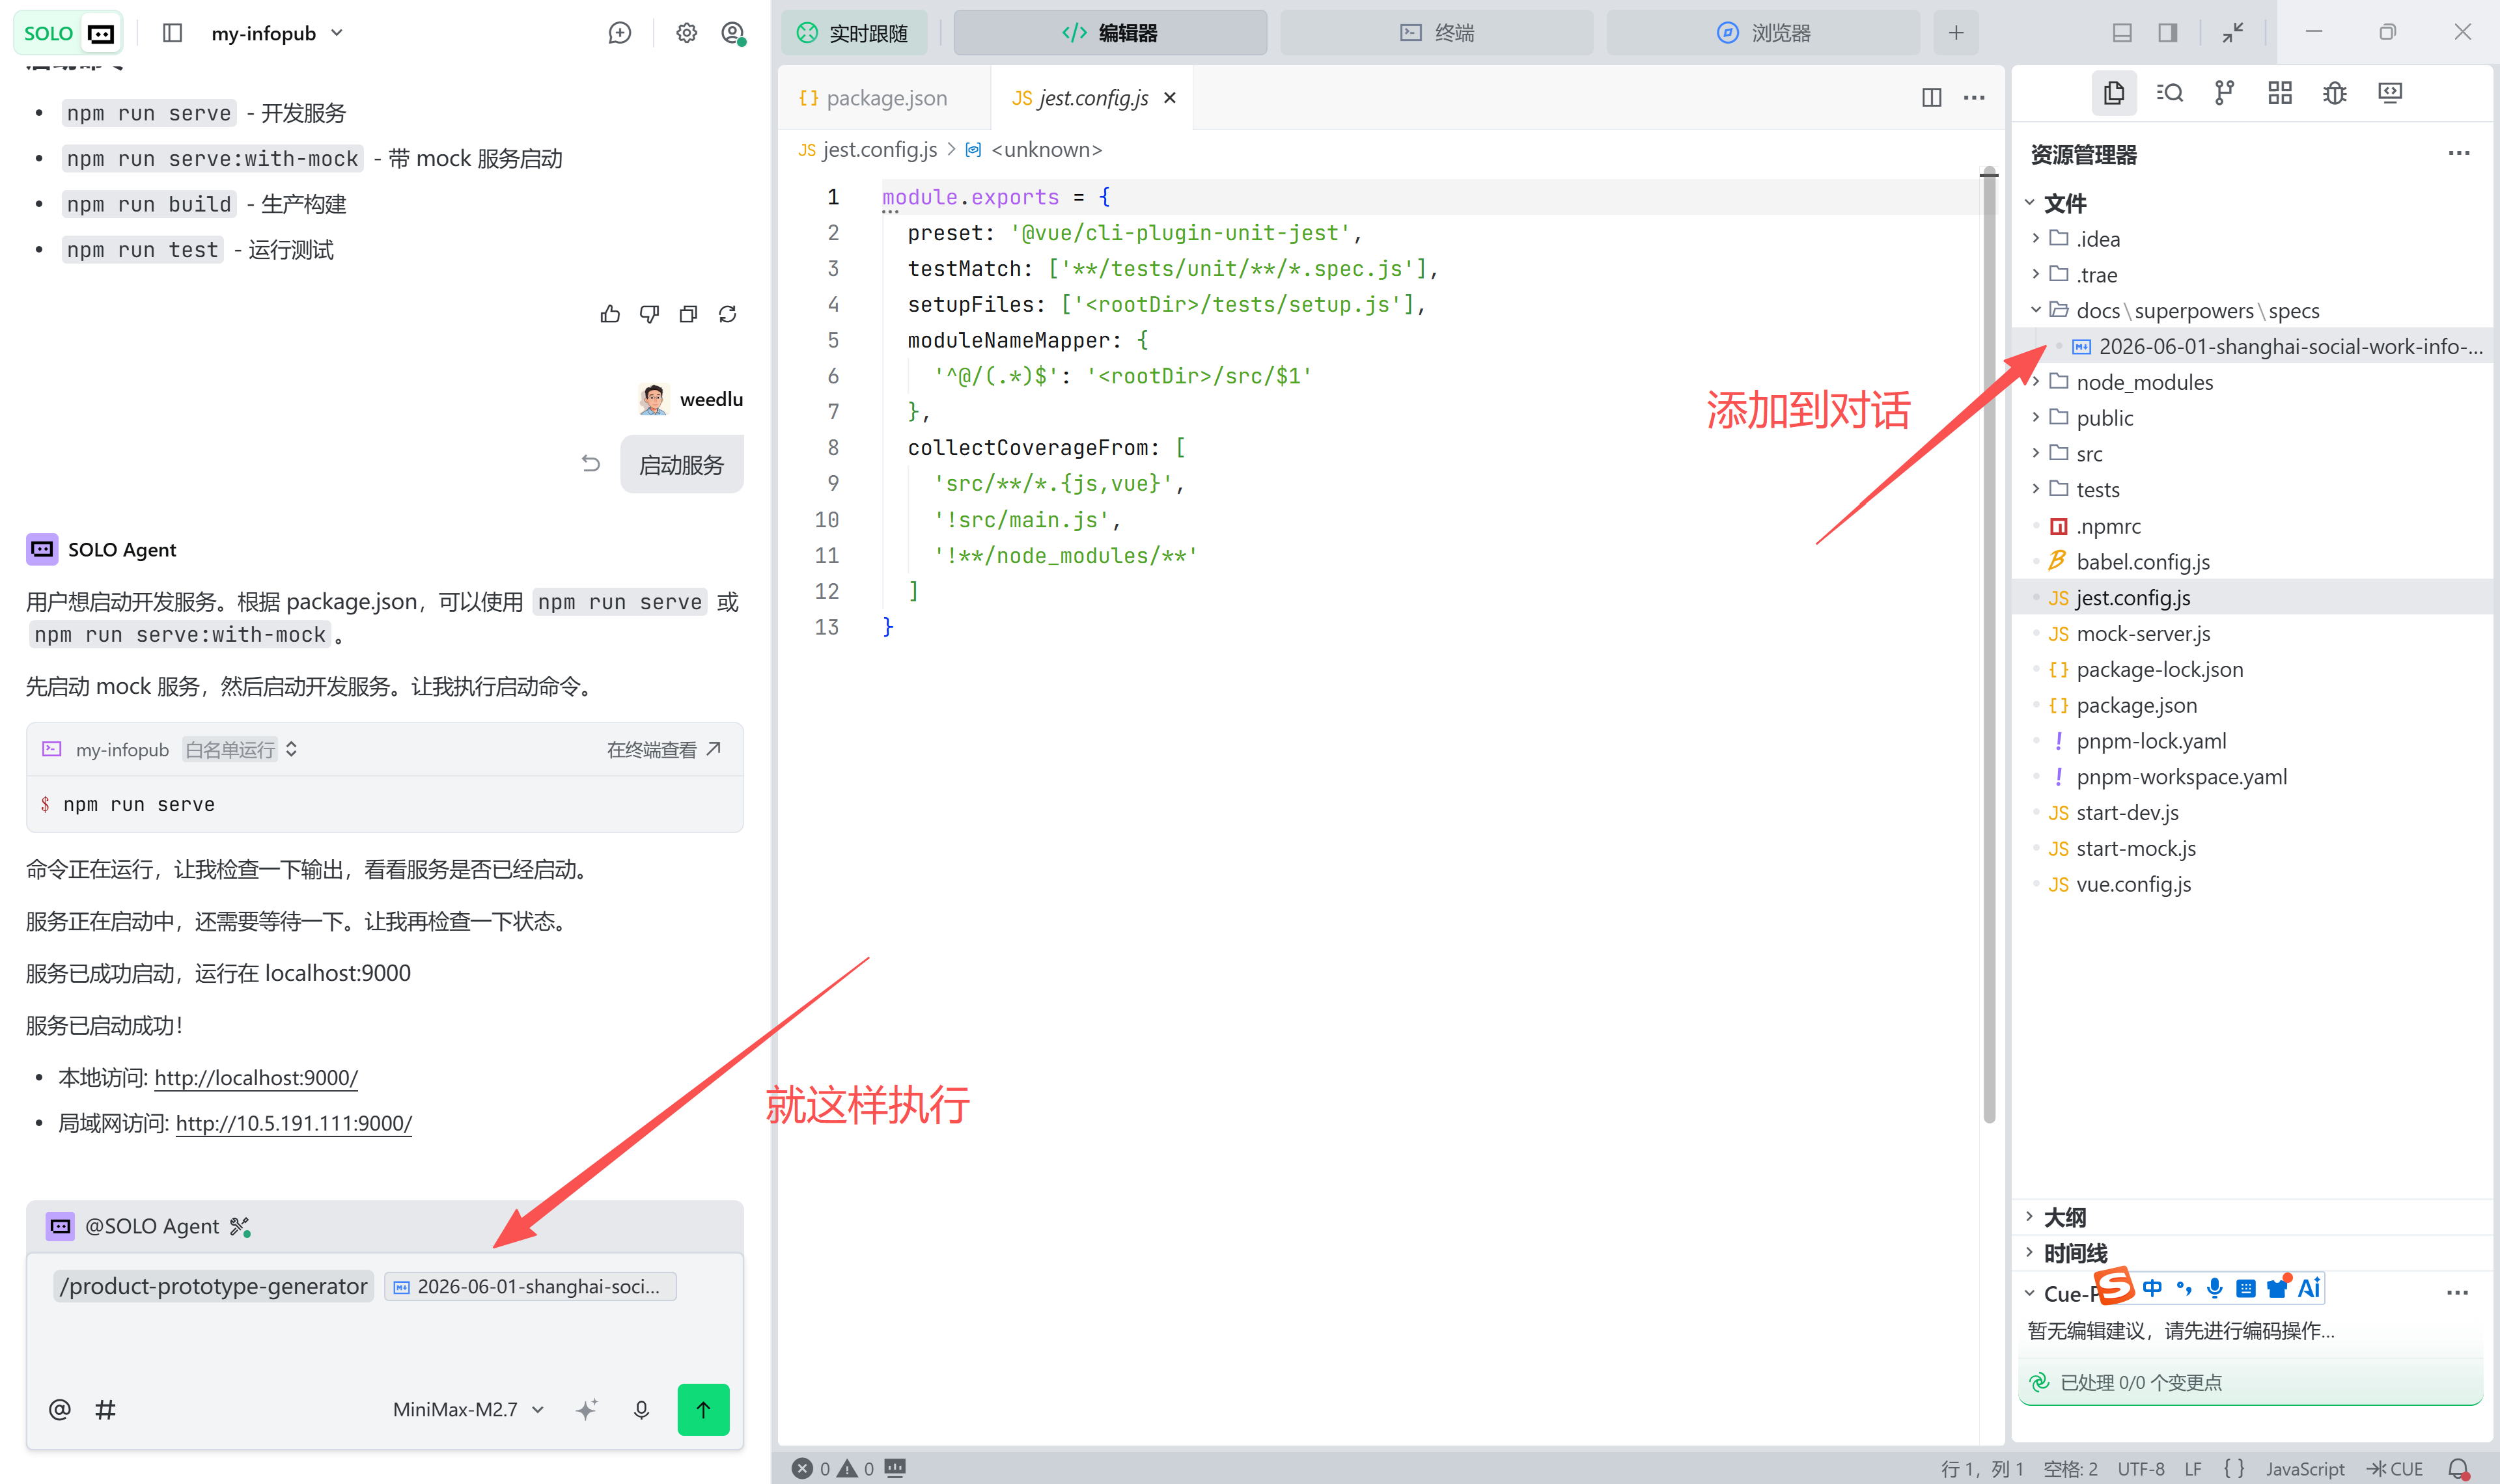The height and width of the screenshot is (1484, 2500).
Task: Toggle the bottom panel layout icon
Action: click(x=2122, y=33)
